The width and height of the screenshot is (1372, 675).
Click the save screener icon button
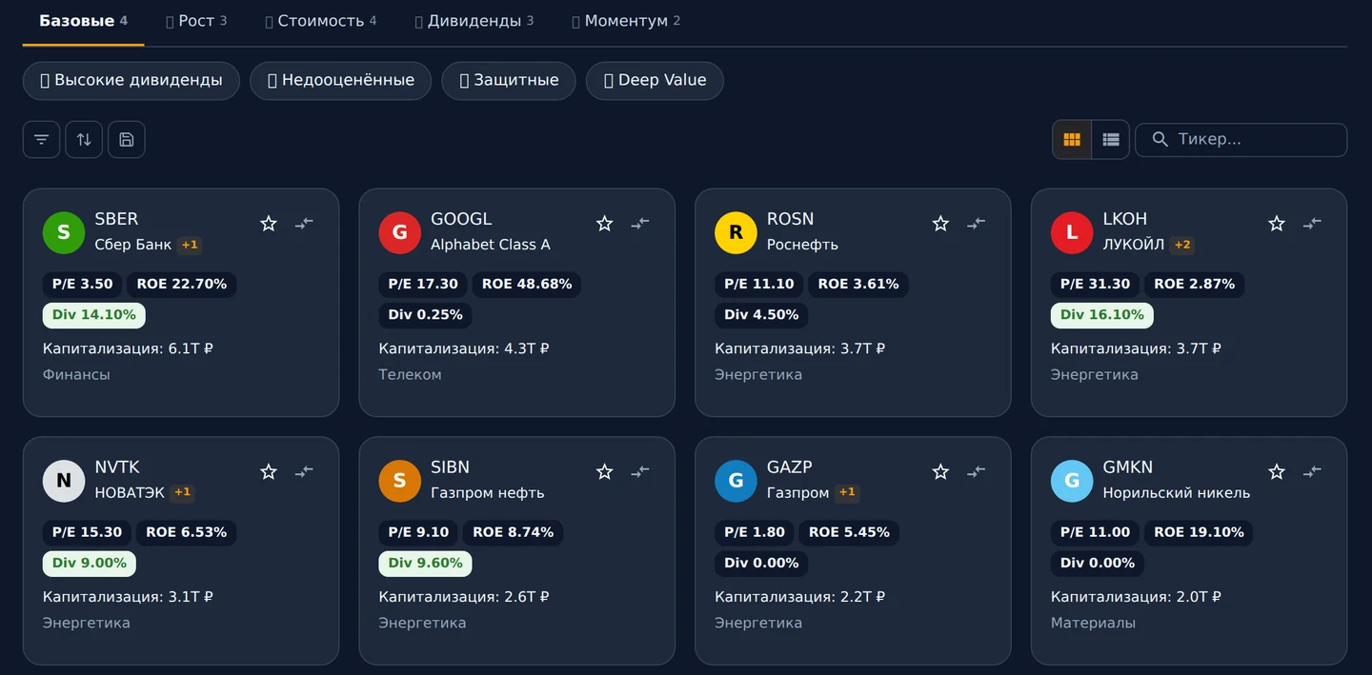tap(127, 140)
